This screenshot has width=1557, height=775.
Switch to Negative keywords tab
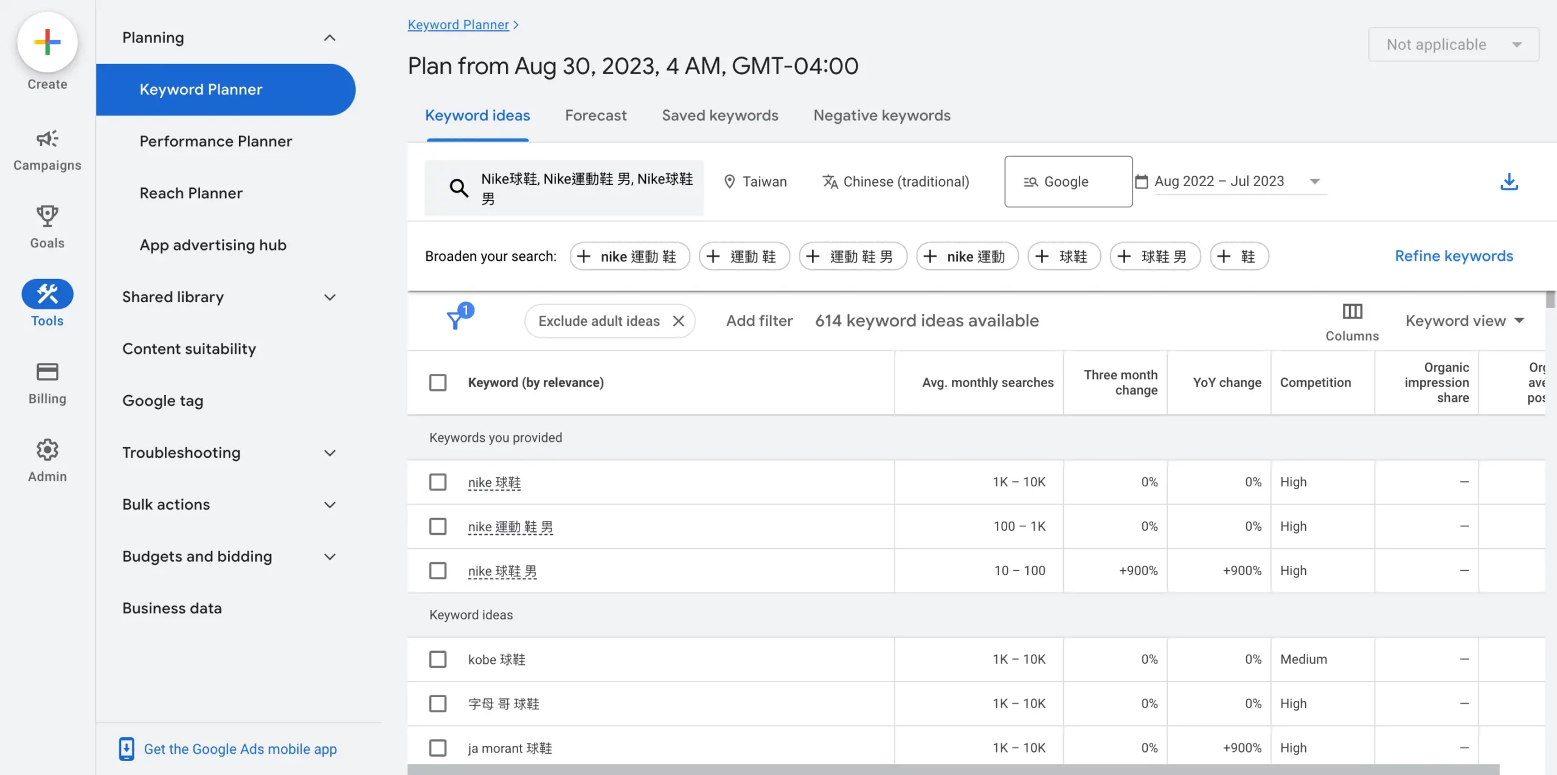(882, 115)
